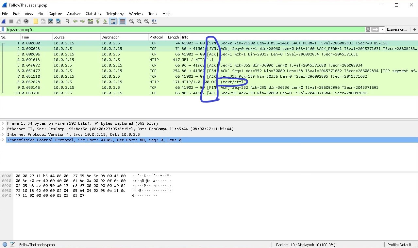The height and width of the screenshot is (248, 418).
Task: Select packet 6 PSH, ACK row
Action: 209,71
